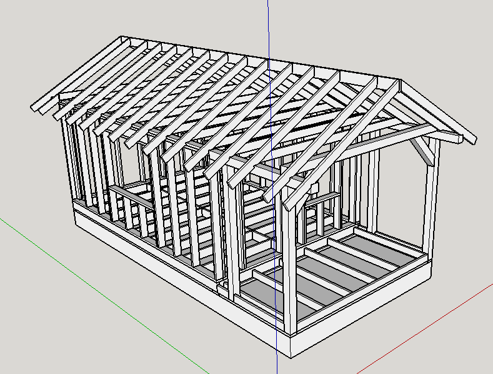Select the front-left corner post of the porch
Screen dimensions: 493x374
point(287,263)
